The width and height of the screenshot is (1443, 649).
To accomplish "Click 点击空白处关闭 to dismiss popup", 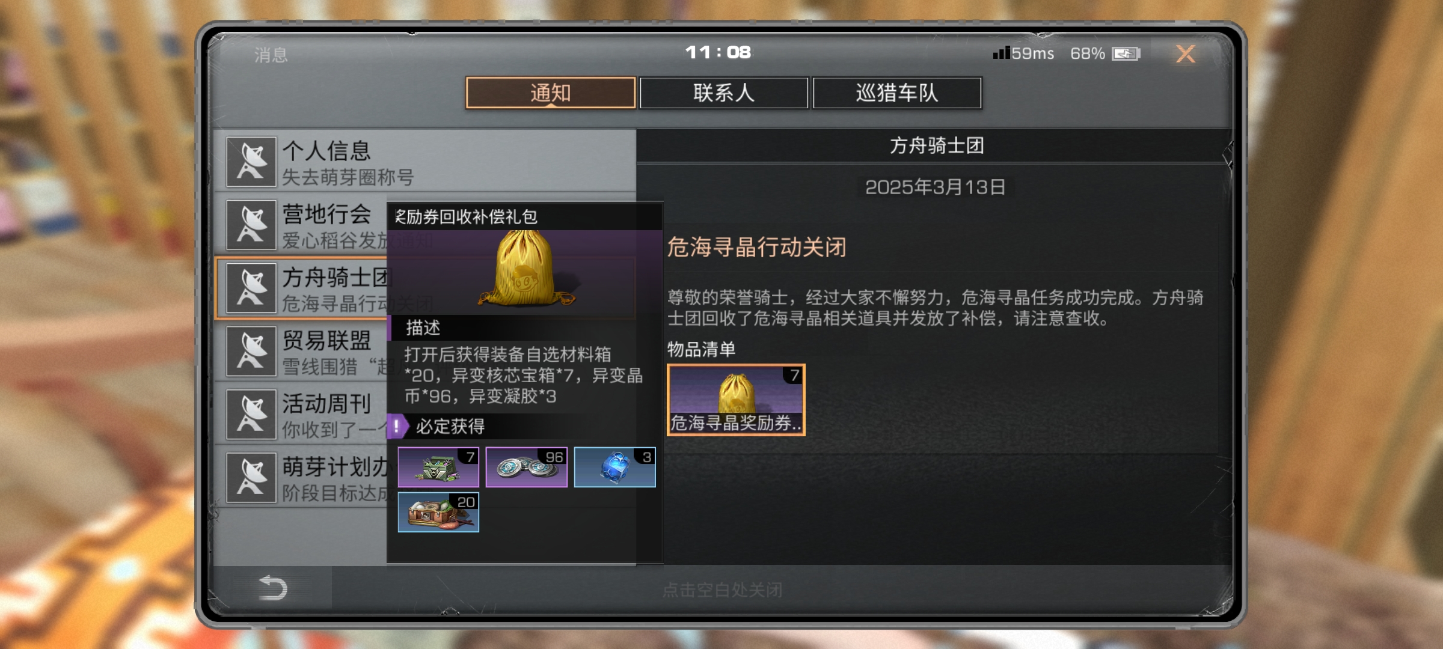I will click(722, 590).
